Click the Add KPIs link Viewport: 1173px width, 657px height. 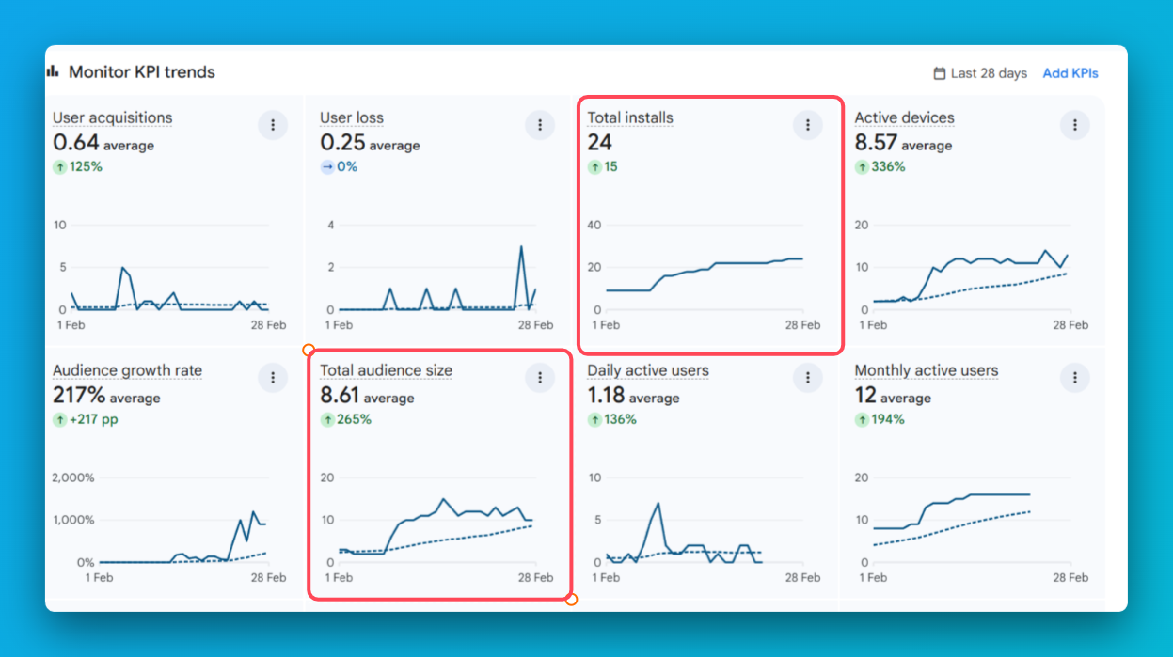[x=1070, y=73]
